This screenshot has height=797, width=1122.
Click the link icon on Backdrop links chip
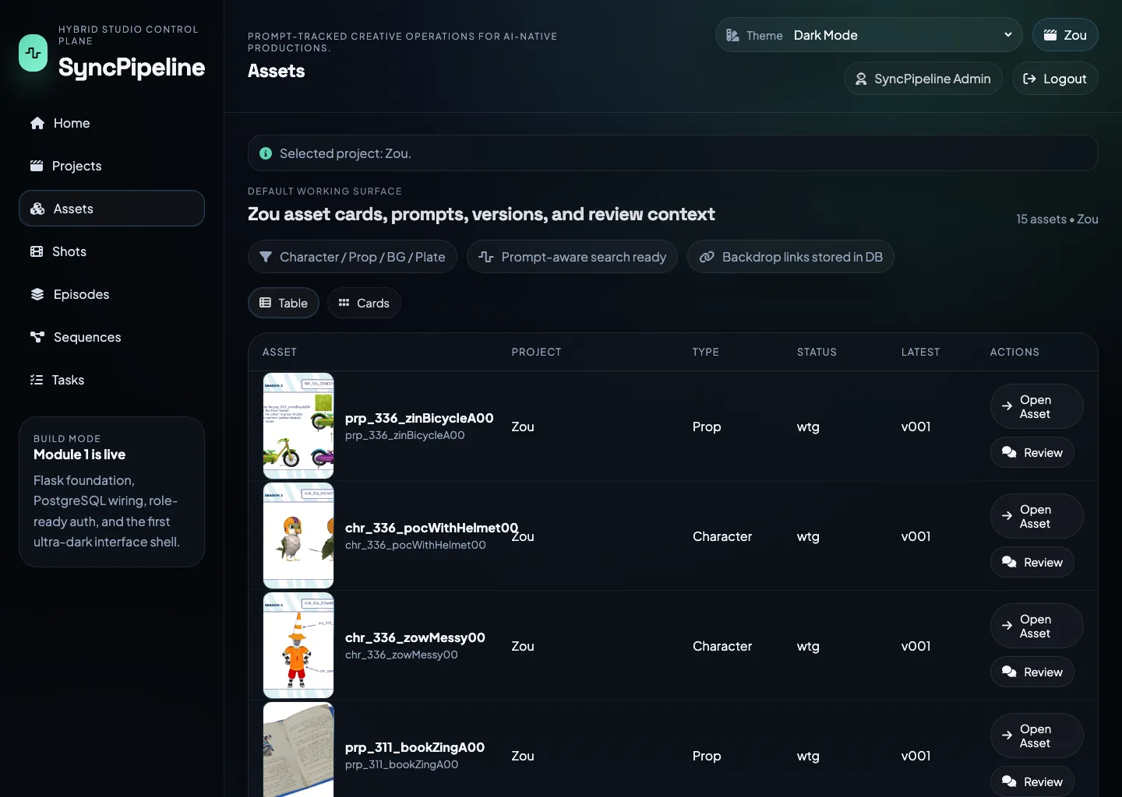tap(707, 257)
